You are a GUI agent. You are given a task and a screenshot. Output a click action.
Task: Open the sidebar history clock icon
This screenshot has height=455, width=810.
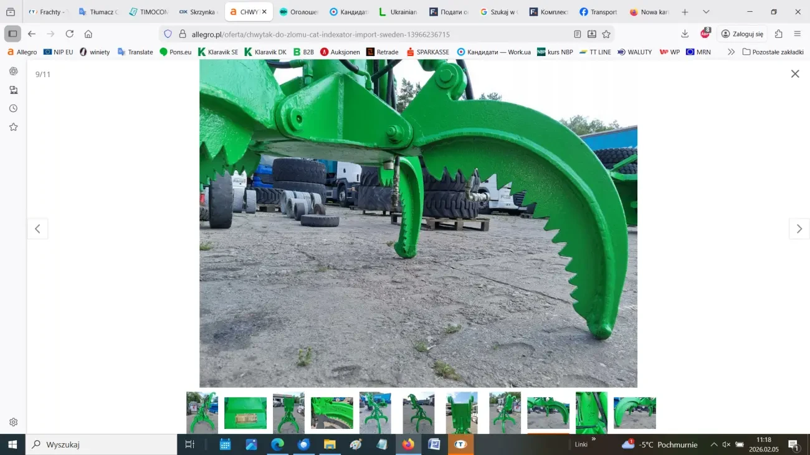(x=13, y=108)
